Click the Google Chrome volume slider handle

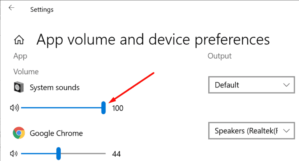tap(58, 154)
